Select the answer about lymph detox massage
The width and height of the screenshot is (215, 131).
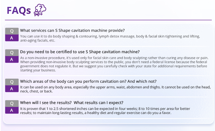(x=110, y=38)
